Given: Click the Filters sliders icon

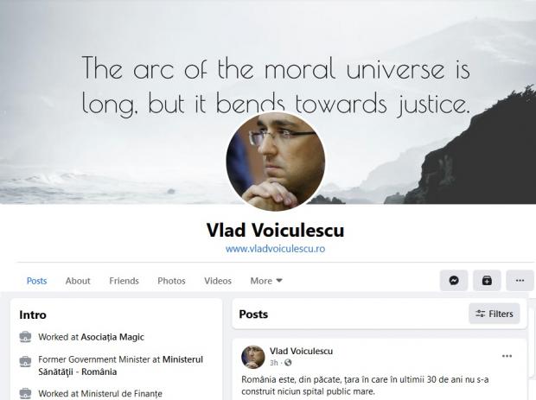Looking at the screenshot, I should pyautogui.click(x=481, y=314).
